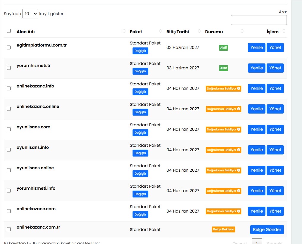Viewport: 302px width, 244px height.
Task: Open Yönet for oyunlisans.info
Action: (x=275, y=150)
